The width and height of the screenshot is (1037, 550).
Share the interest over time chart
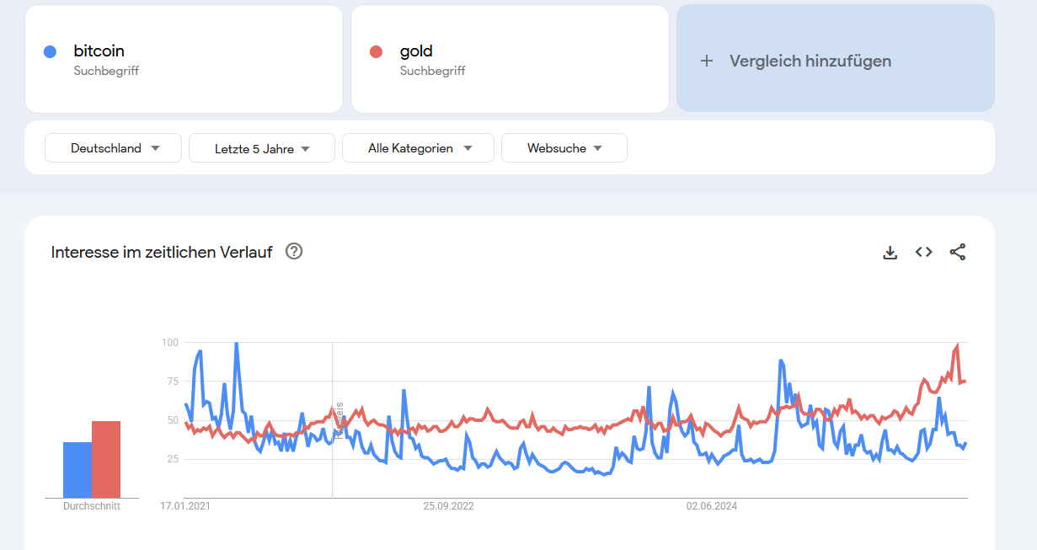[958, 252]
